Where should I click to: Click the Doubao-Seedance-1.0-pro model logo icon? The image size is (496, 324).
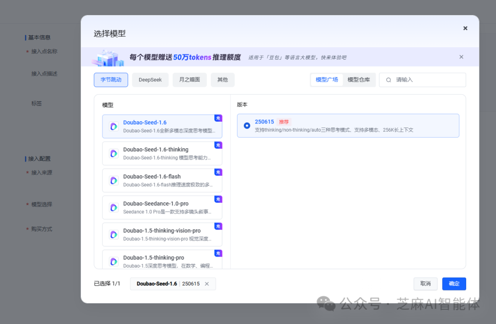tap(113, 207)
